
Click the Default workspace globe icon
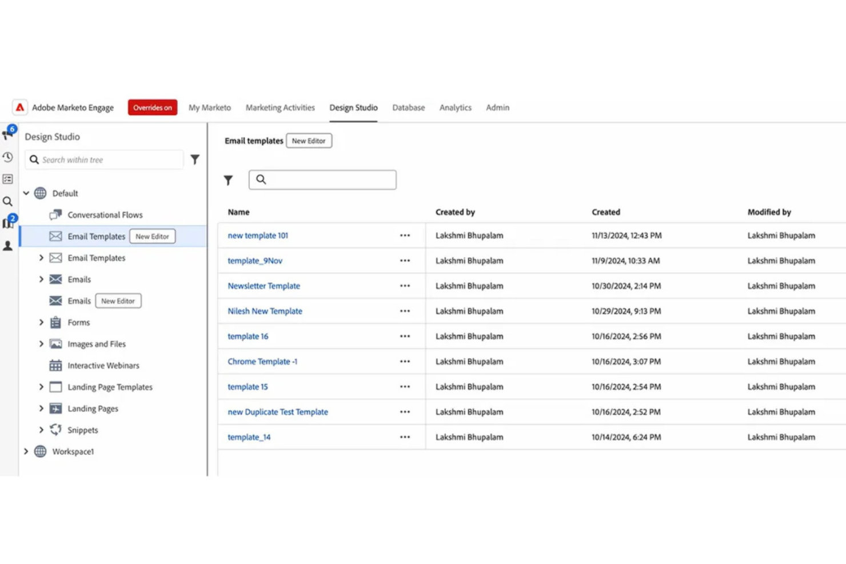click(40, 193)
